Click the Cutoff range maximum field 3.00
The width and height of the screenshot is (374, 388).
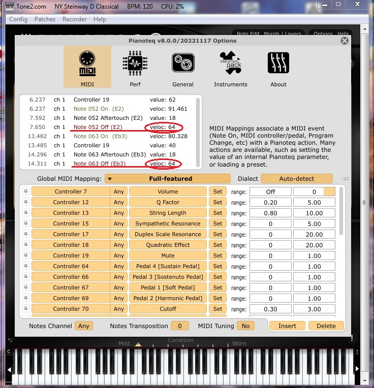[314, 309]
